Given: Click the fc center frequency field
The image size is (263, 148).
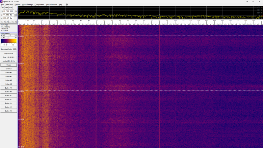Looking at the screenshot, I should (8, 15).
